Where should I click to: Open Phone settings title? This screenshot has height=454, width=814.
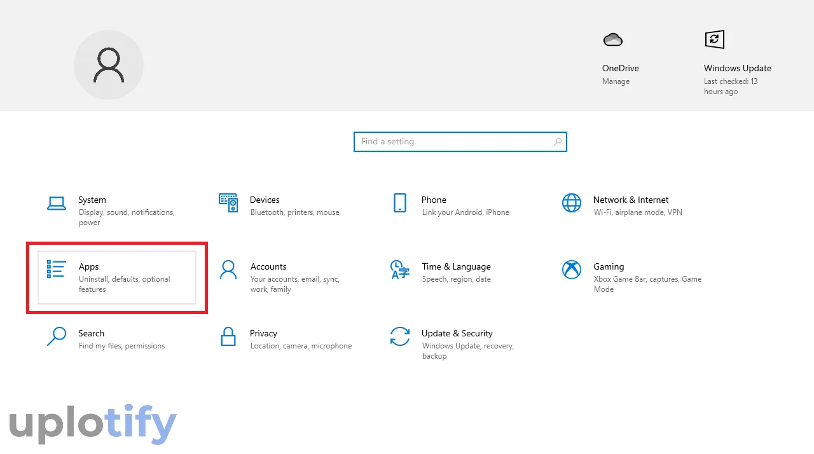[434, 200]
